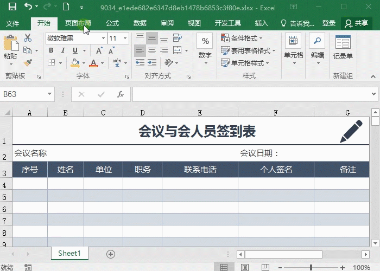Toggle italic formatting
Viewport: 380px width, 271px height.
(63, 50)
